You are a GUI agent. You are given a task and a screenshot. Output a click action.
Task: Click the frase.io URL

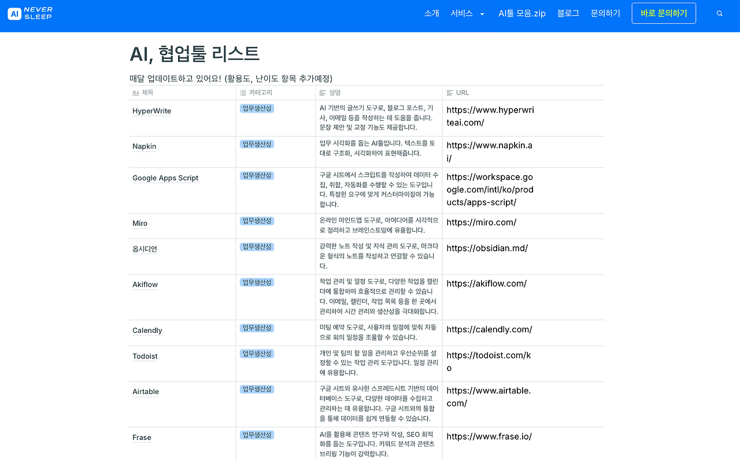click(x=489, y=437)
